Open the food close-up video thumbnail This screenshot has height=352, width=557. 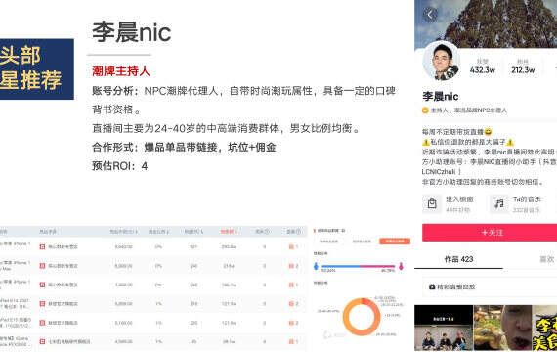[x=502, y=328]
